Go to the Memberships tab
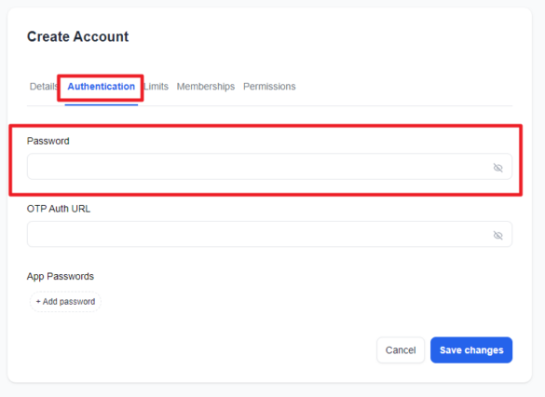This screenshot has height=397, width=545. 206,87
